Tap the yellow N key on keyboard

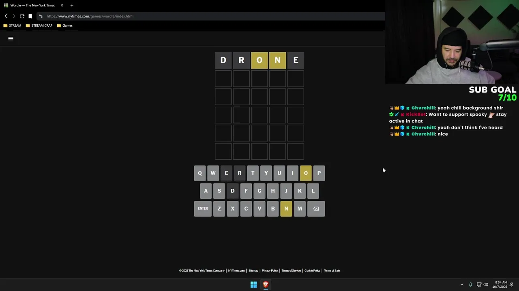[x=286, y=209]
